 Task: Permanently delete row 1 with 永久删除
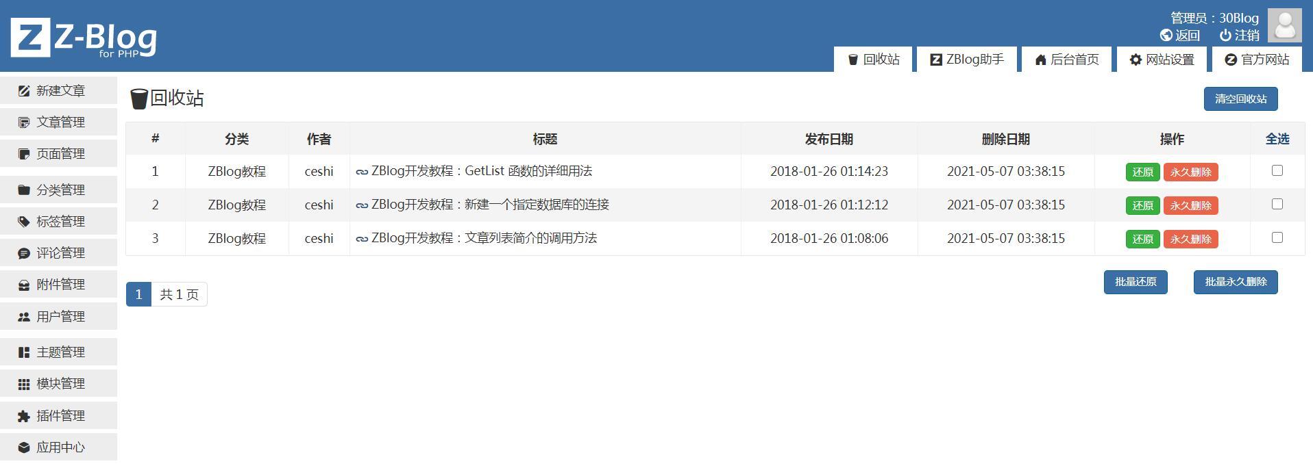coord(1190,172)
